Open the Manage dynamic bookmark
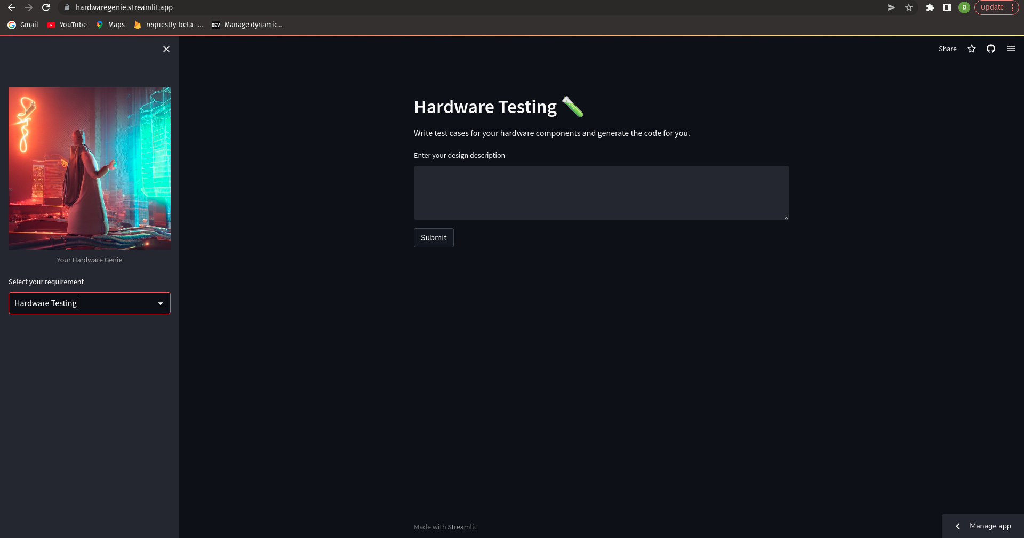 (x=247, y=25)
